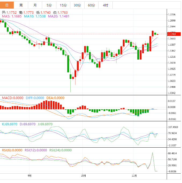Click the 1.0342 price axis label
The image size is (182, 183).
172,93
